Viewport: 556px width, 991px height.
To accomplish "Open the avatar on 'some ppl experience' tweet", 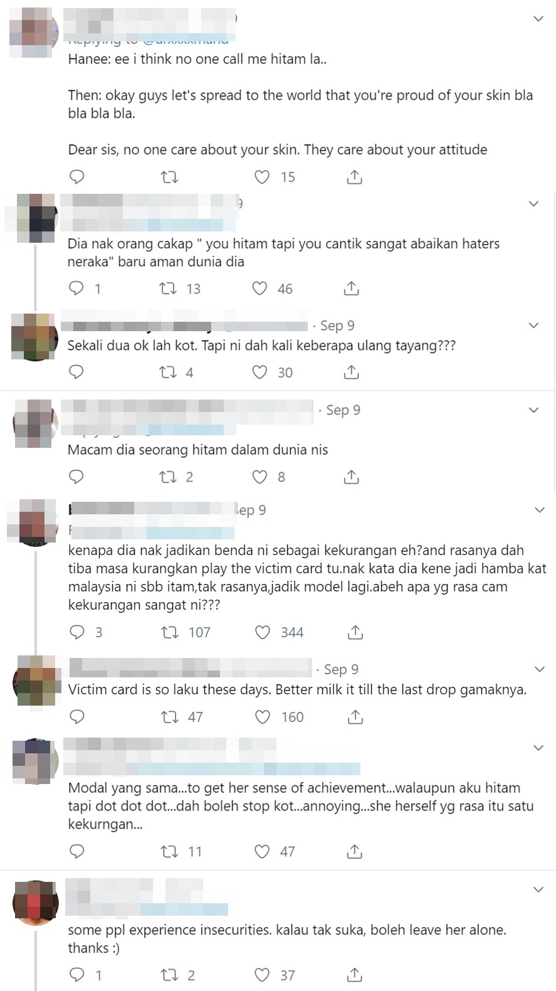I will [35, 903].
